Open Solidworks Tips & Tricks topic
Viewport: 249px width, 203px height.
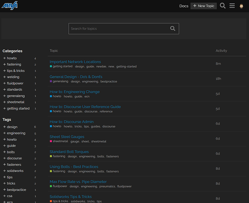pos(71,197)
